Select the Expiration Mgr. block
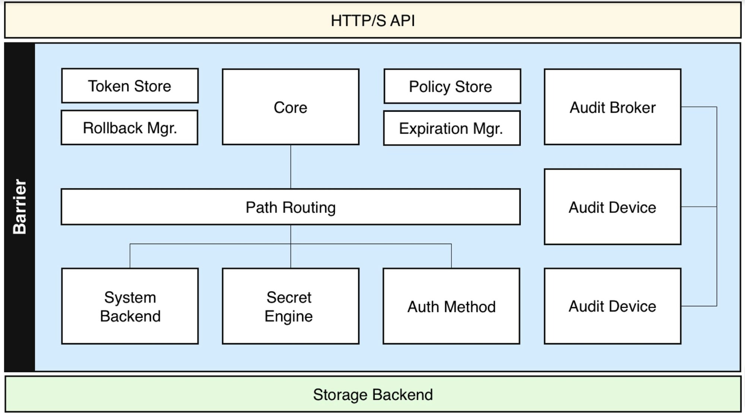Viewport: 745px width, 417px height. point(451,129)
